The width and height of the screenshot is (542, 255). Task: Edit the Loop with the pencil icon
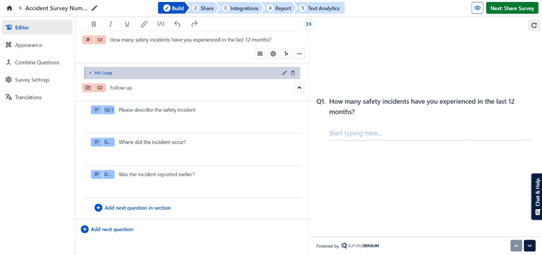point(284,73)
